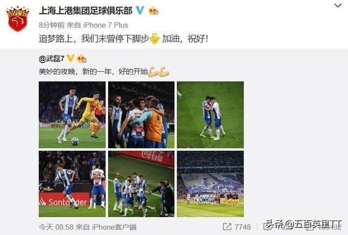Screen dimensions: 348x235
Task: Open photo of player dribbling past yellow kit opponent
Action: pos(72,115)
